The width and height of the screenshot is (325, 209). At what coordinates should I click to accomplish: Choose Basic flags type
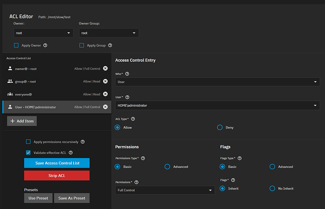pos(222,167)
